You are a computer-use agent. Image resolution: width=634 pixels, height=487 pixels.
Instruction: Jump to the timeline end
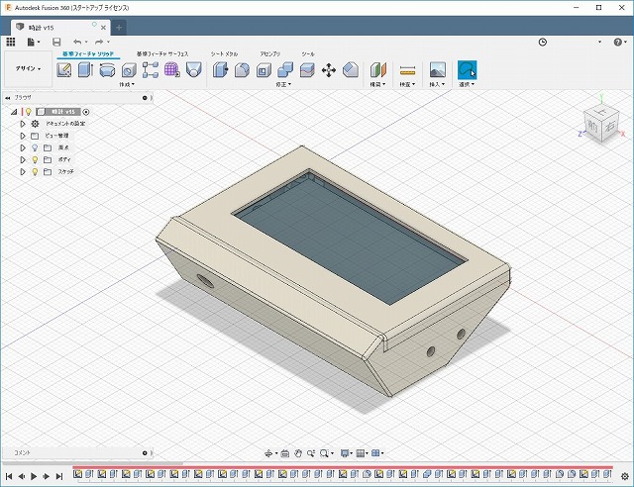point(59,476)
